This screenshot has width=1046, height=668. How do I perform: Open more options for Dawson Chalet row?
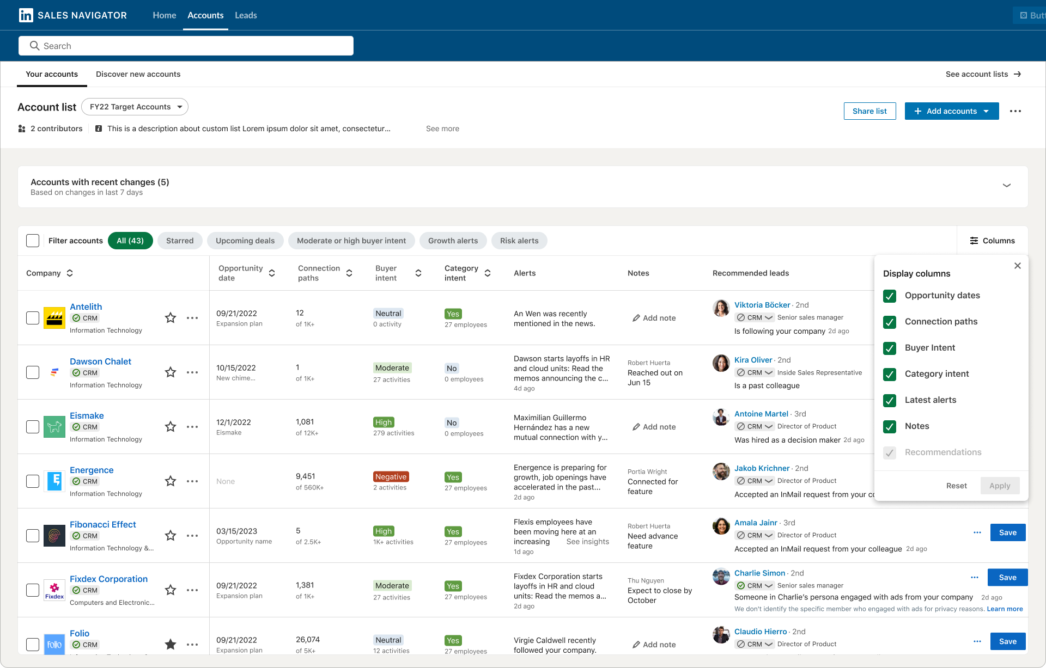pyautogui.click(x=192, y=372)
